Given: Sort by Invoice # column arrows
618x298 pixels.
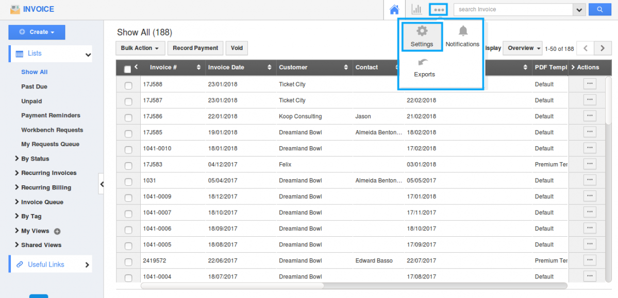Looking at the screenshot, I should click(x=198, y=67).
